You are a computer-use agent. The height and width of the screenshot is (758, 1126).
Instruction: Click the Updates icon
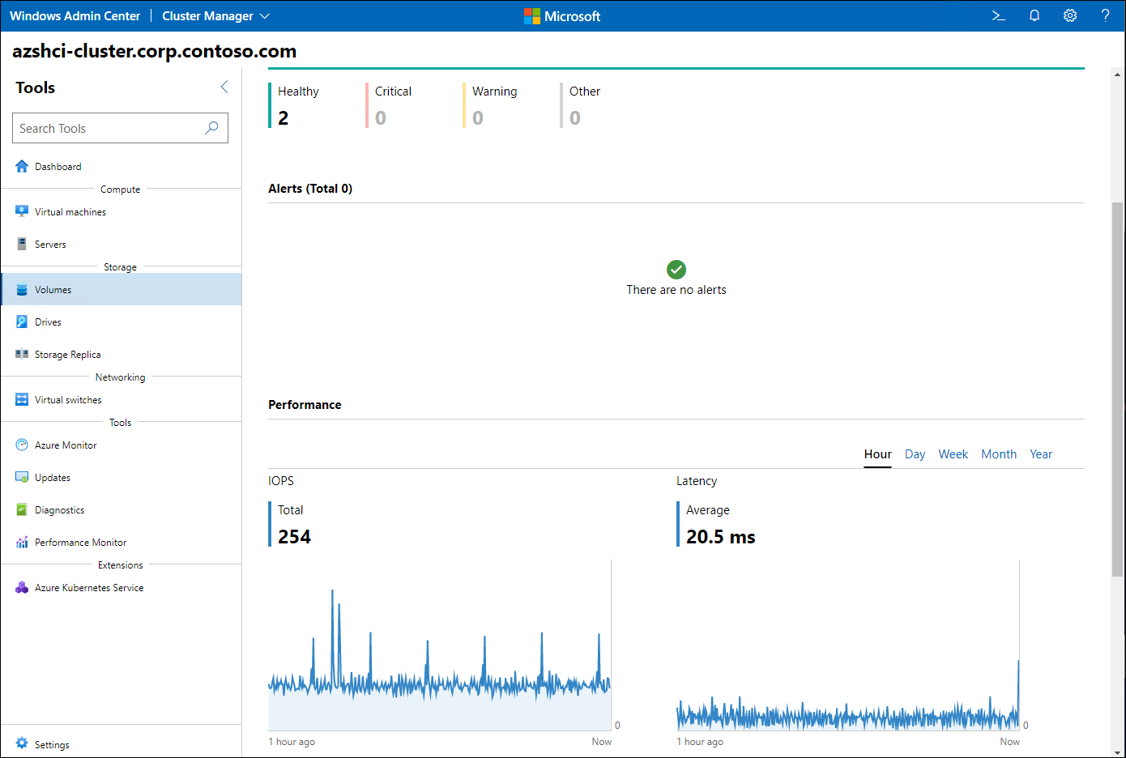22,477
